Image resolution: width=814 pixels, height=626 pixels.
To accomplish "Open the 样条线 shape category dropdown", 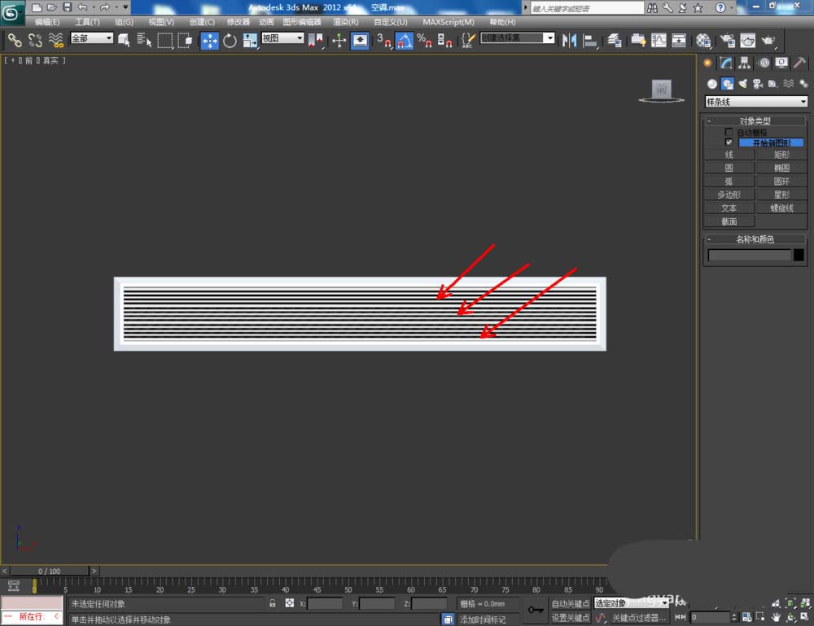I will point(755,102).
